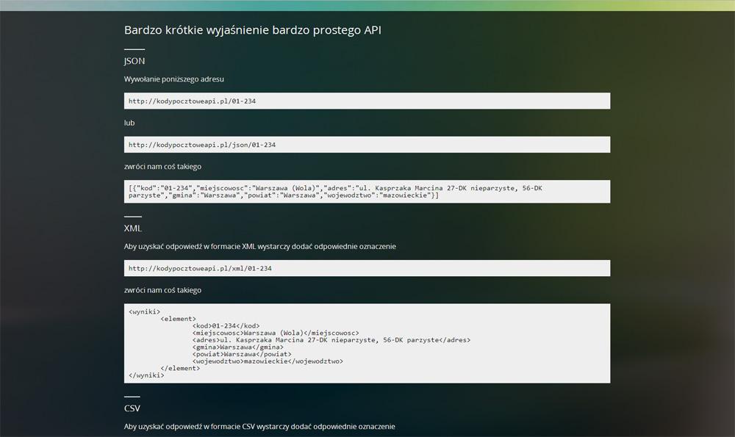This screenshot has width=735, height=437.
Task: Click the XML response code block
Action: point(367,343)
